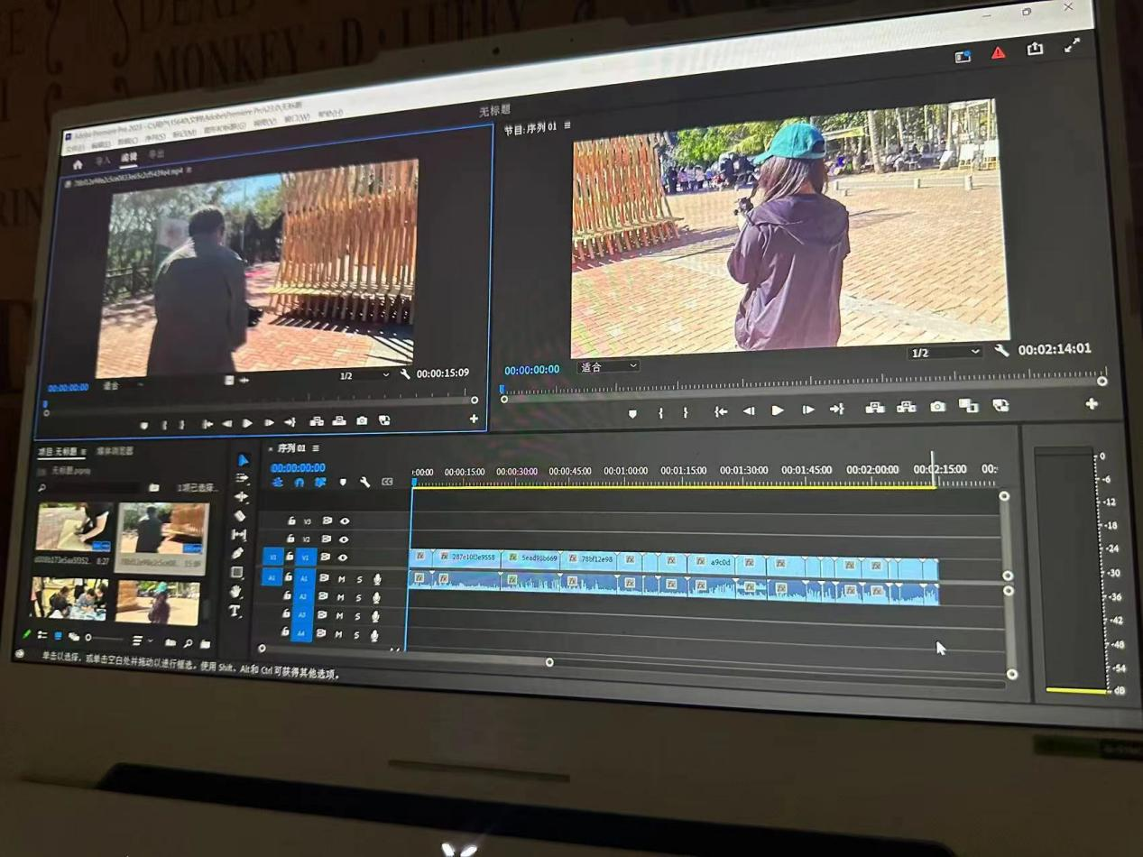Open Program monitor playback resolution 1/2 dropdown
The height and width of the screenshot is (857, 1143).
click(944, 353)
